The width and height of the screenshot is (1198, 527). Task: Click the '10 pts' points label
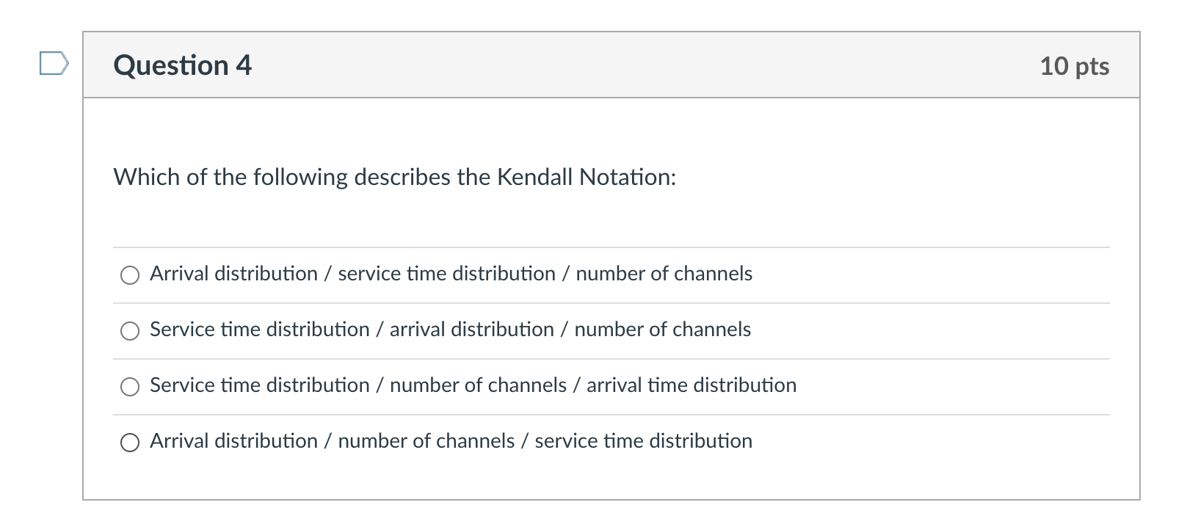click(x=1074, y=66)
